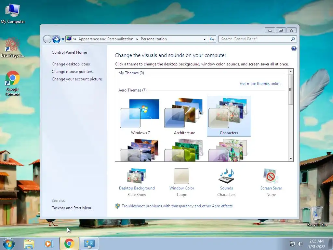Open the My Computer desktop icon
Viewport: 333px width, 250px height.
point(13,13)
